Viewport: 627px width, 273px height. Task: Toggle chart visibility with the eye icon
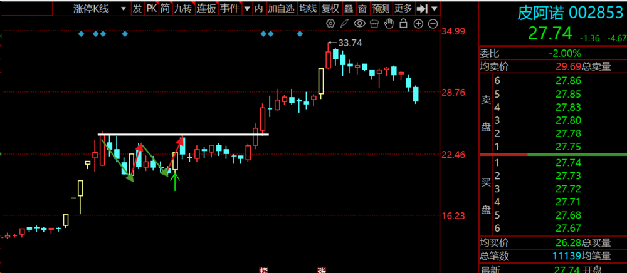[360, 24]
